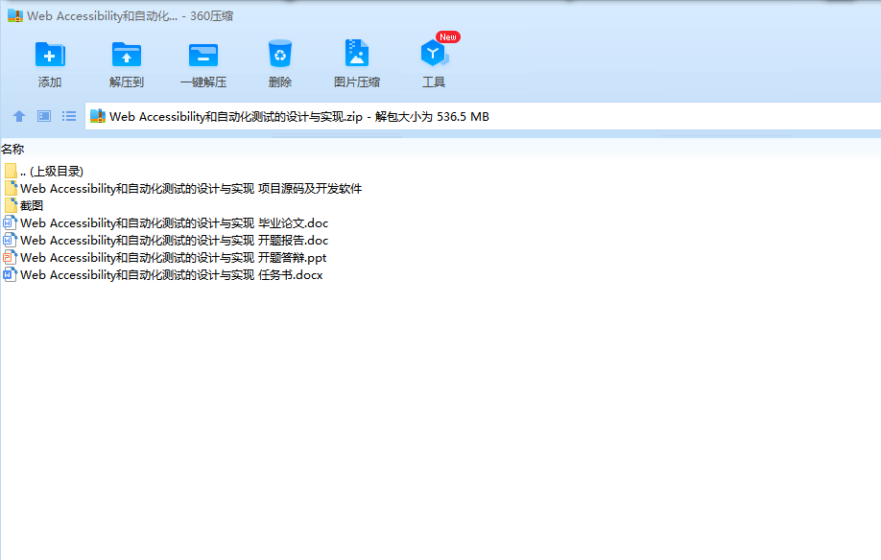Click the 360压缩 app icon in title bar
The image size is (881, 560).
pos(15,15)
